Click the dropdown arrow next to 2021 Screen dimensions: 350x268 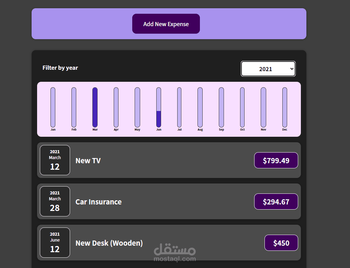click(x=290, y=69)
